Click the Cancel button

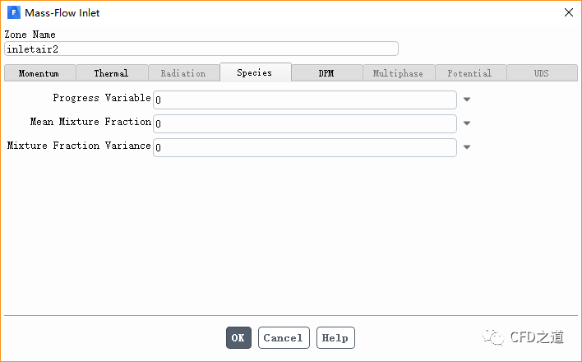pos(284,337)
